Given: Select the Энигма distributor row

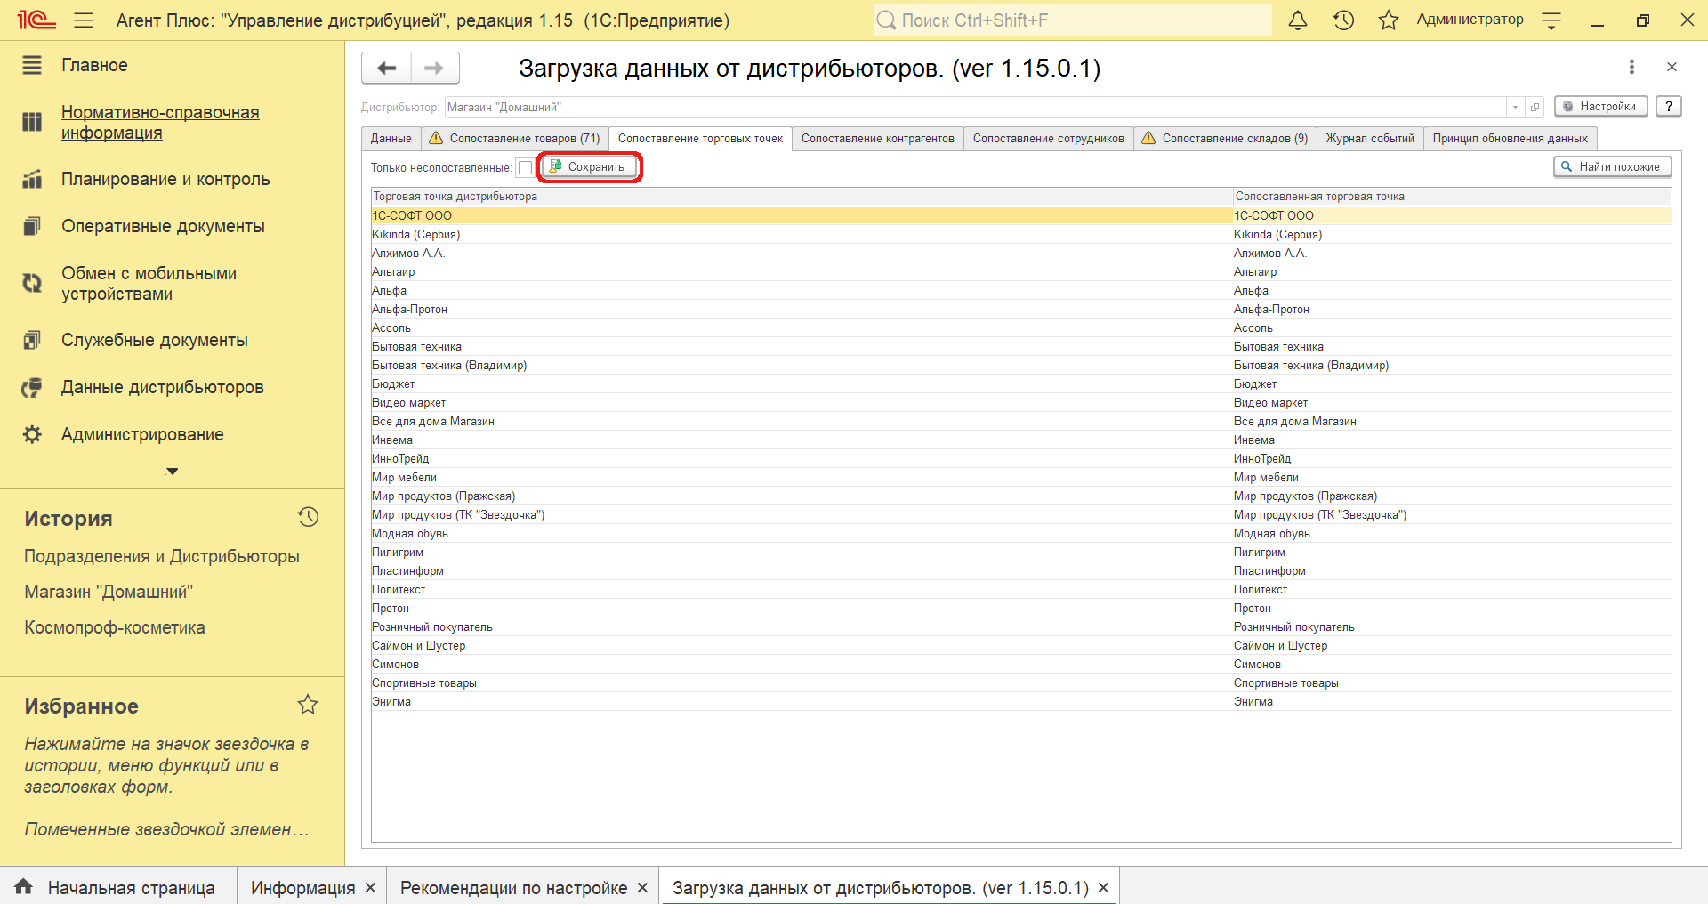Looking at the screenshot, I should pos(802,701).
